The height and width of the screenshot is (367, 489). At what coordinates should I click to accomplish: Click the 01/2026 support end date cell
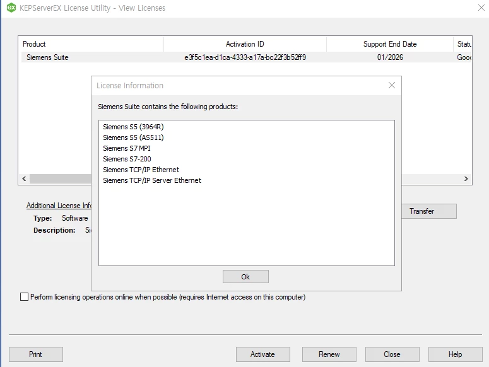390,57
